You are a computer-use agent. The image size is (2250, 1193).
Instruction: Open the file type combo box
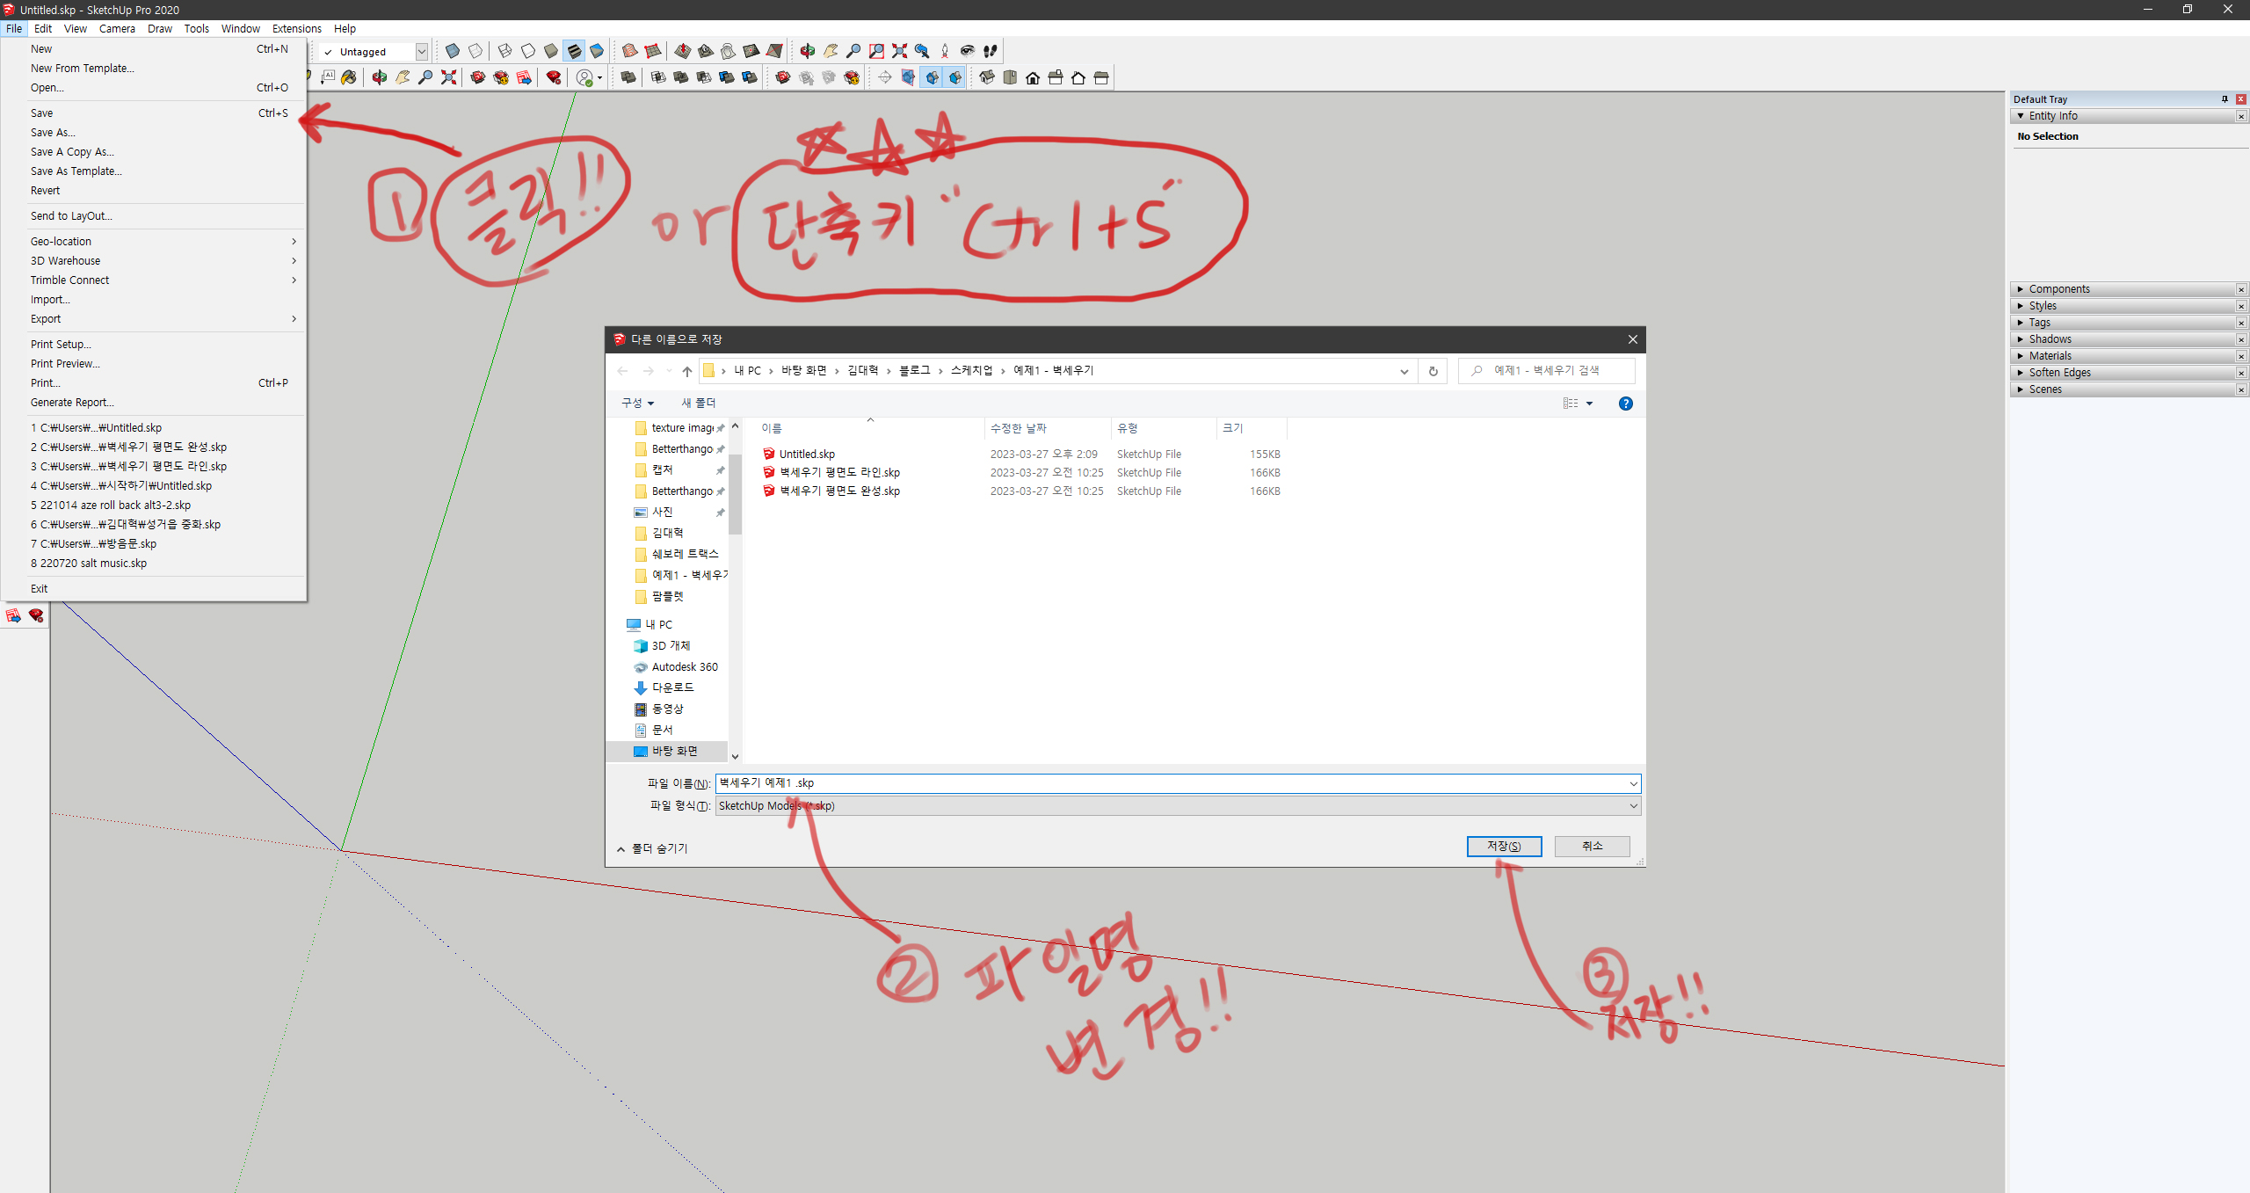click(x=1177, y=806)
